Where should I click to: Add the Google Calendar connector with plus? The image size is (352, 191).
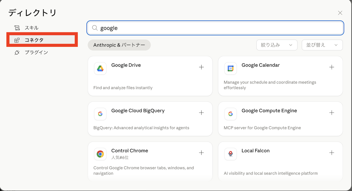click(x=331, y=67)
